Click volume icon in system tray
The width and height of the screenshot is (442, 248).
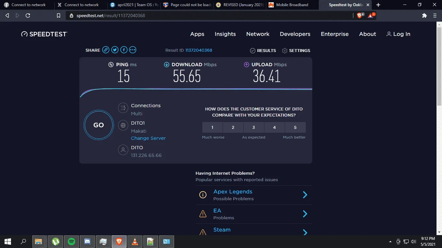414,241
